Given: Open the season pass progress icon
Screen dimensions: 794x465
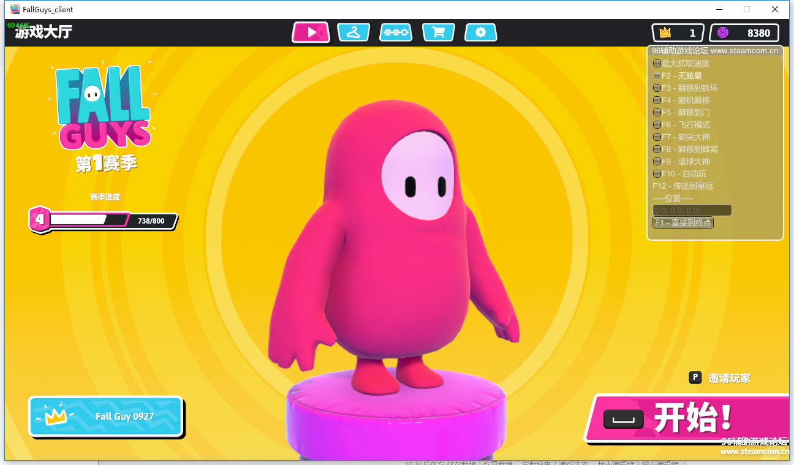Looking at the screenshot, I should tap(396, 32).
